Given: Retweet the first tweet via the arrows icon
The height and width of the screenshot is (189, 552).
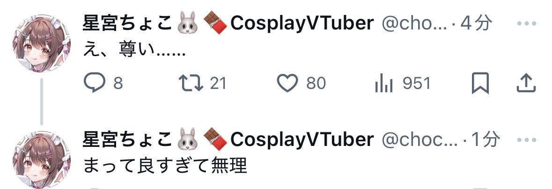Looking at the screenshot, I should (x=191, y=83).
